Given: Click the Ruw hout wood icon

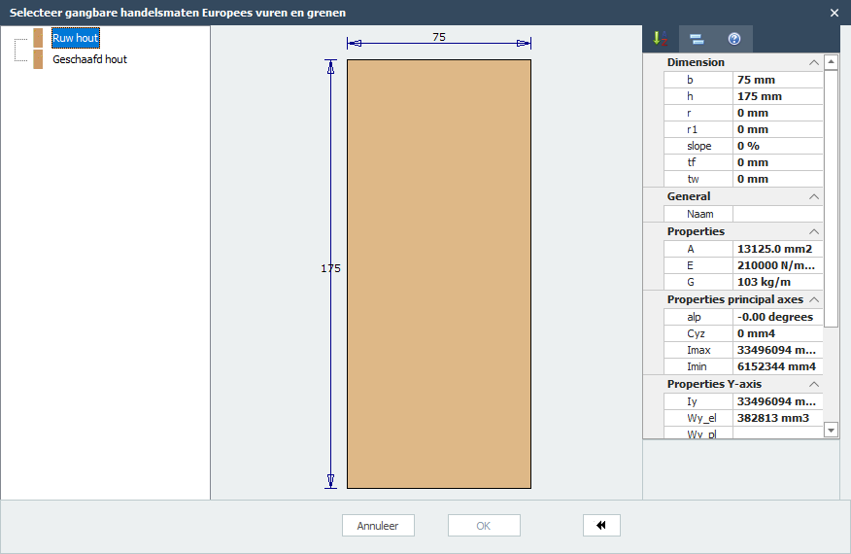Looking at the screenshot, I should coord(38,38).
